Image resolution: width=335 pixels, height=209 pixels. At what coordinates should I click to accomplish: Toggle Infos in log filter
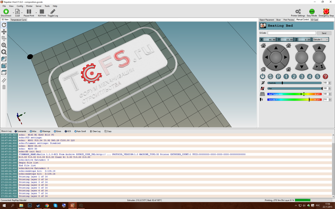(33, 131)
